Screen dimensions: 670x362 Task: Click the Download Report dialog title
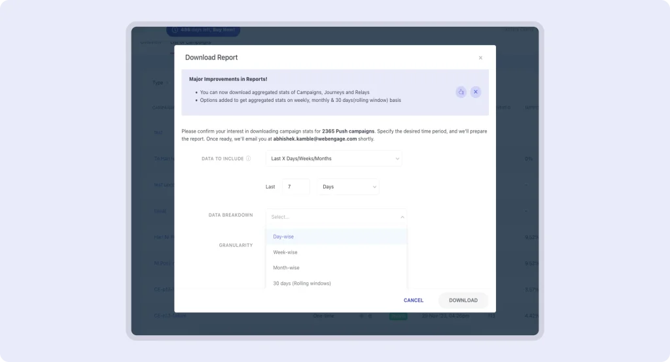pos(211,58)
